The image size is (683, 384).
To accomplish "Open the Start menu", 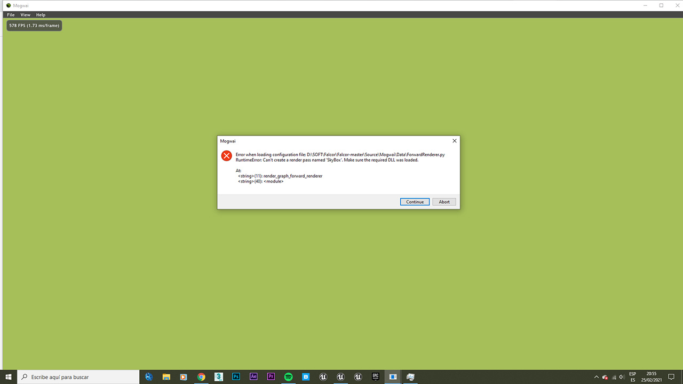I will 8,377.
